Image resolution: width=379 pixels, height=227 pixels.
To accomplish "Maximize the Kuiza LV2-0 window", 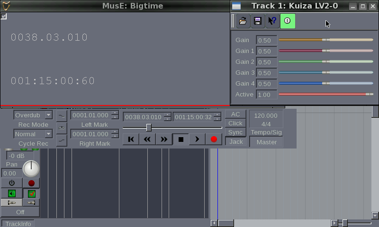I will click(363, 6).
